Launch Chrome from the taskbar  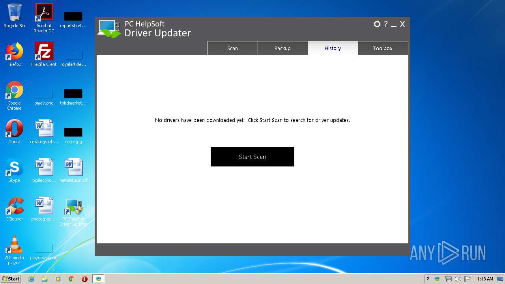point(71,279)
